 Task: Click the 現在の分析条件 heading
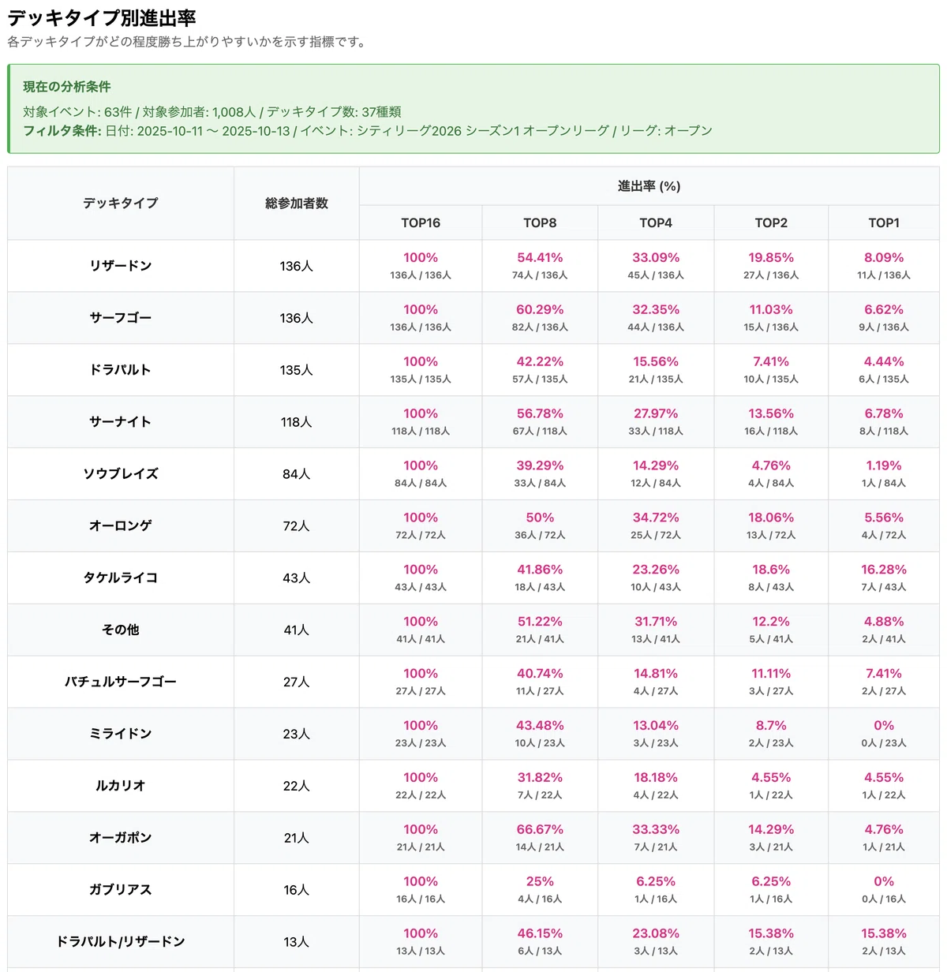pos(67,87)
